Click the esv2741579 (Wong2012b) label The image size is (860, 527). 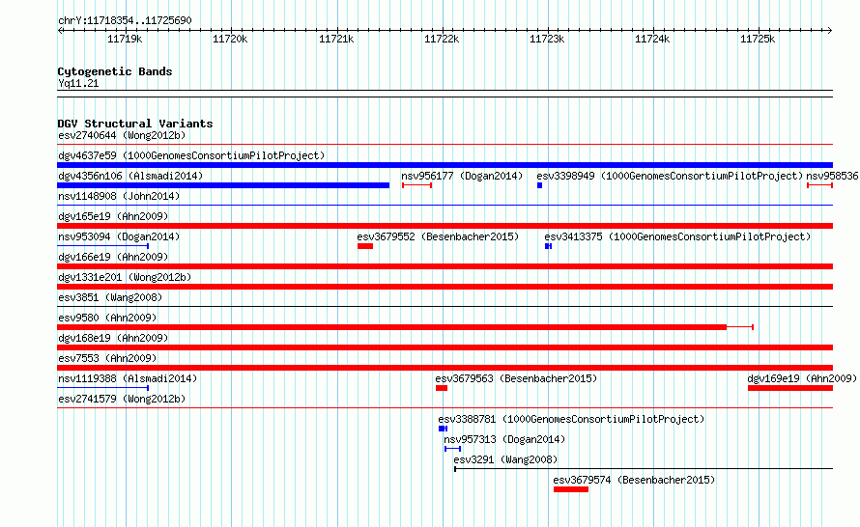point(122,399)
